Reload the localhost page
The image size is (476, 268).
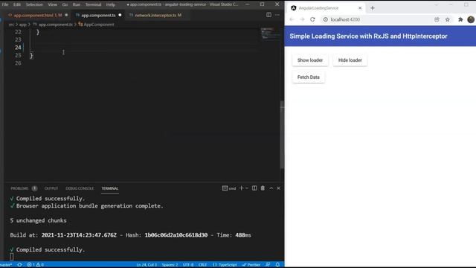[312, 19]
